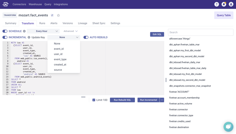236x134 pixels.
Task: Open the user account avatar menu
Action: [231, 4]
